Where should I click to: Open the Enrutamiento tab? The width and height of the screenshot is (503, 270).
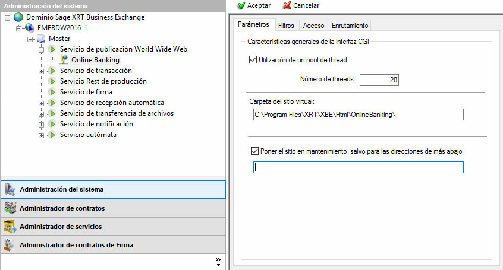pyautogui.click(x=350, y=25)
